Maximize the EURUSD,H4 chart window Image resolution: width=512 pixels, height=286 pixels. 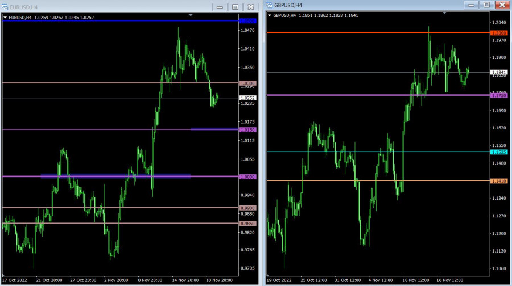pos(235,7)
